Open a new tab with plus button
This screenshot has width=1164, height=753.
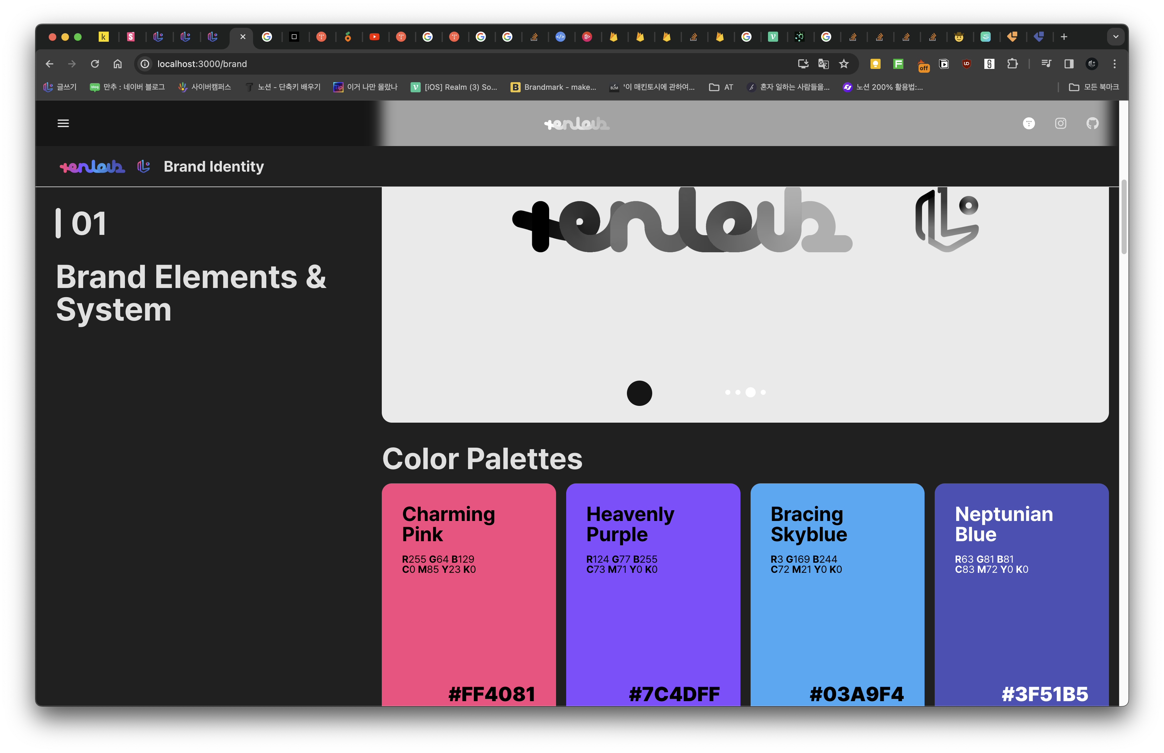pos(1064,37)
